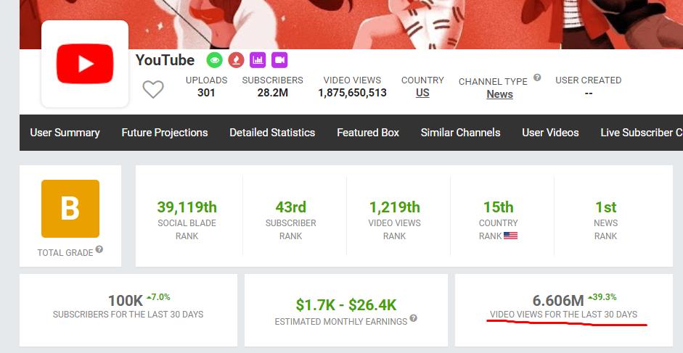Click the $1.7K - $26.4K earnings estimate
Screen dimensions: 683x353
click(346, 305)
